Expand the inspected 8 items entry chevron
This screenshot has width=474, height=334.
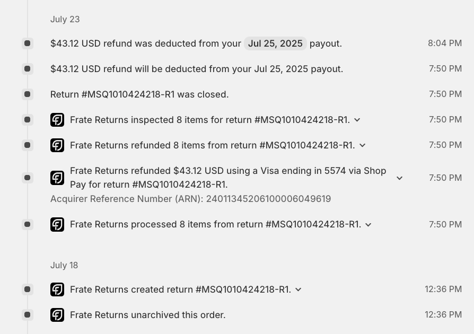point(357,120)
